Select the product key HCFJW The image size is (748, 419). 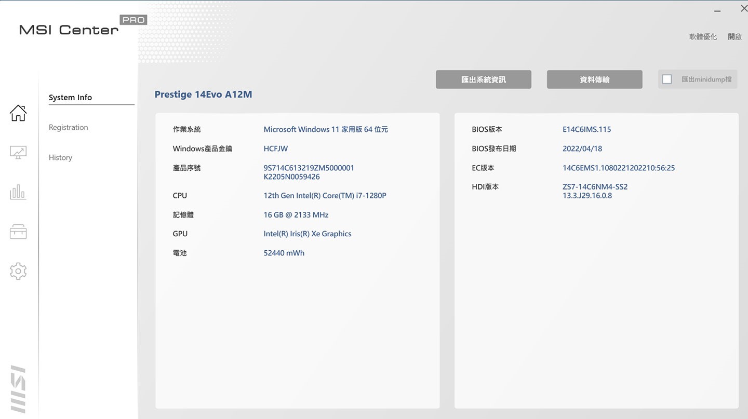276,148
